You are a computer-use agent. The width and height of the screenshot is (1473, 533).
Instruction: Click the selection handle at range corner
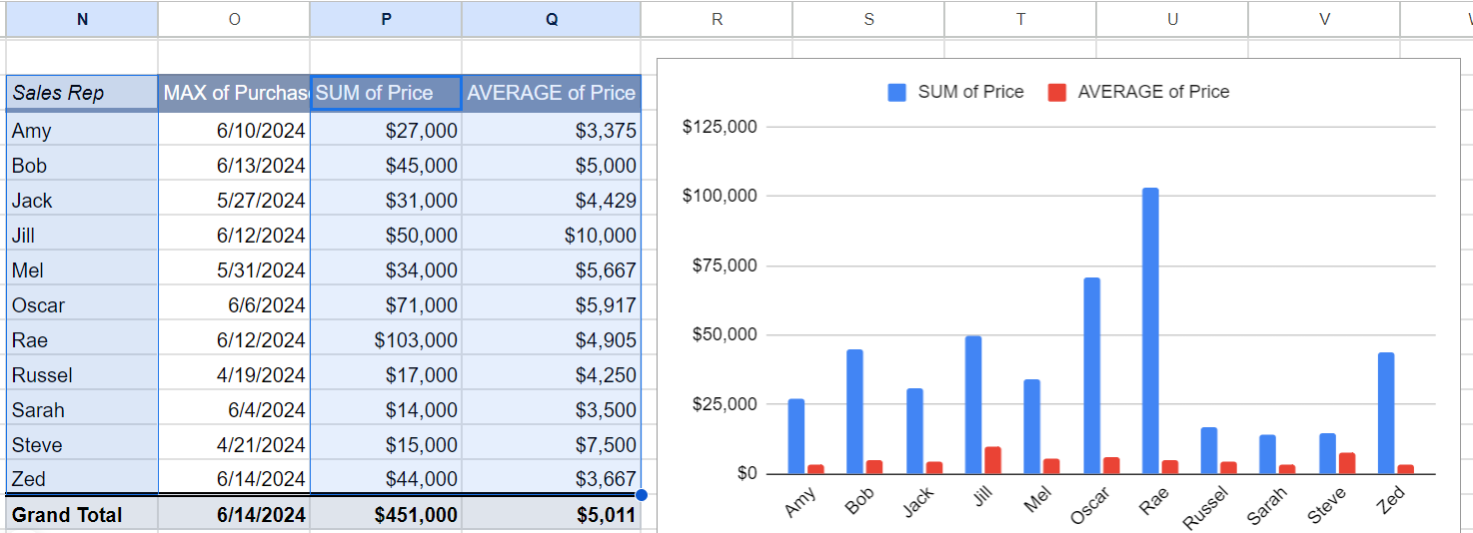[x=641, y=495]
